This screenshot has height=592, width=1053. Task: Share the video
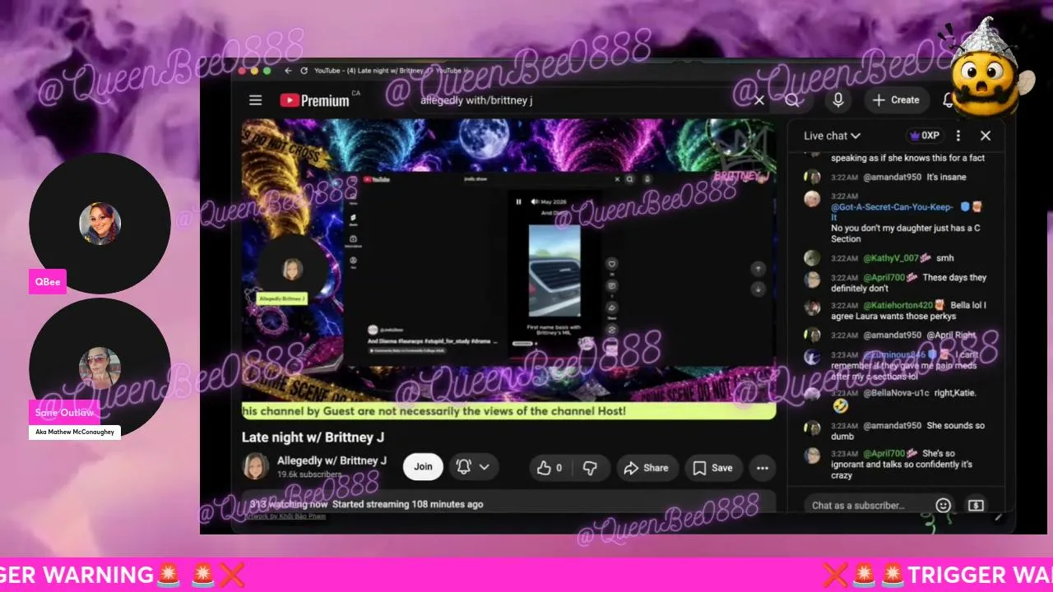coord(647,468)
